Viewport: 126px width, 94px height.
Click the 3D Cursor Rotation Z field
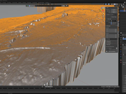(112, 37)
